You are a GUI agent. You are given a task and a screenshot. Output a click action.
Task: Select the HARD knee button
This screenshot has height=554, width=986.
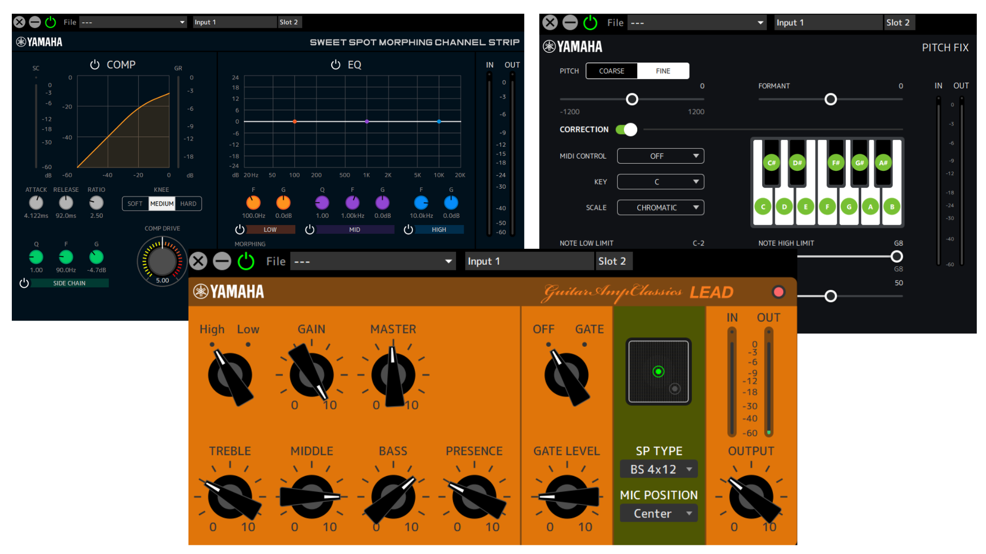click(188, 204)
